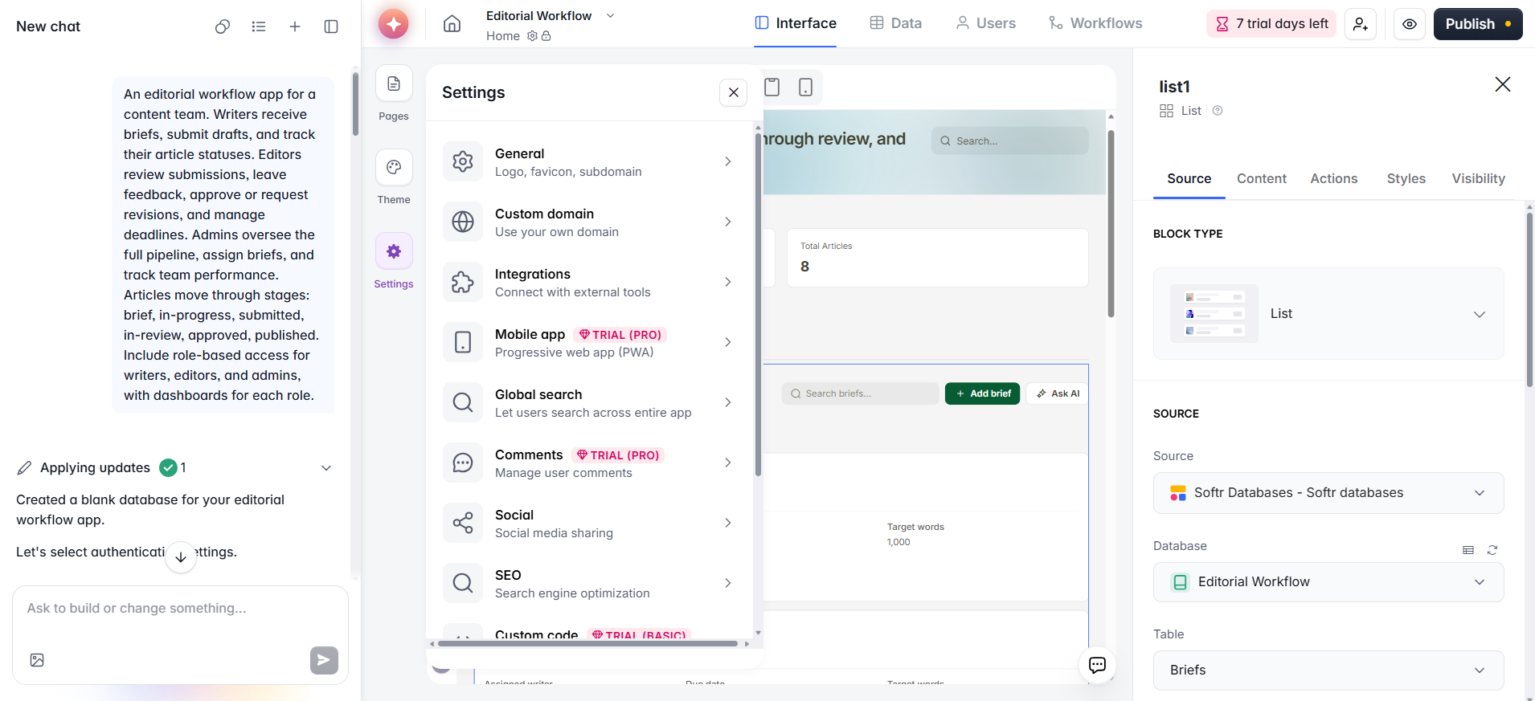Screen dimensions: 1535x701
Task: Open Social media sharing settings row
Action: click(591, 523)
